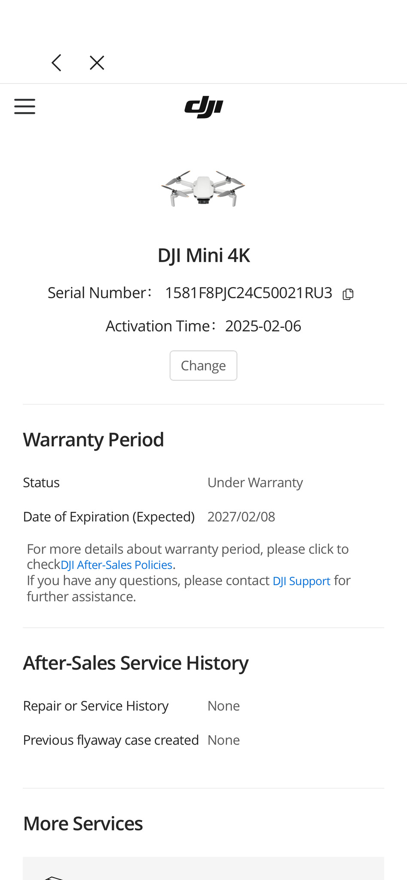
Task: Tap the After-Sales Service History heading
Action: (x=136, y=663)
